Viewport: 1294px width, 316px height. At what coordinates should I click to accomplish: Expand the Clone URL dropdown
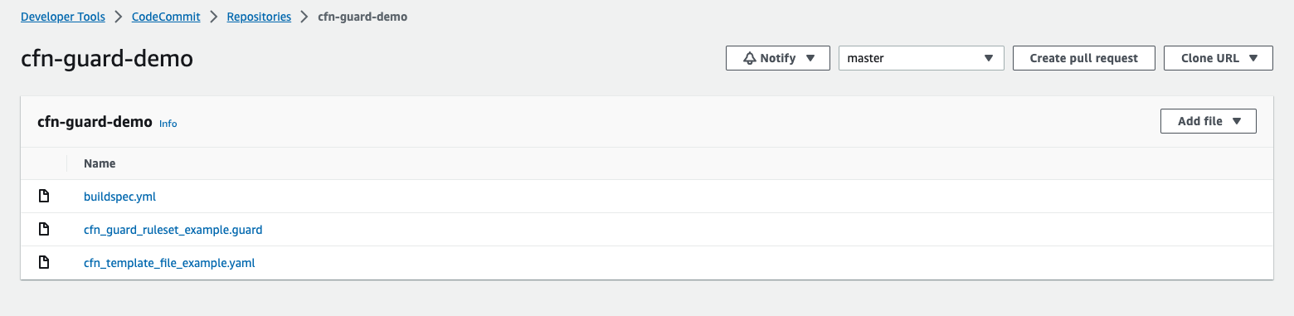pos(1219,58)
